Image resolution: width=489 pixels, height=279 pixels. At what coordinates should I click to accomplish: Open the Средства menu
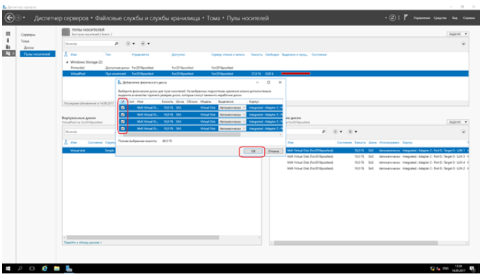(x=440, y=18)
